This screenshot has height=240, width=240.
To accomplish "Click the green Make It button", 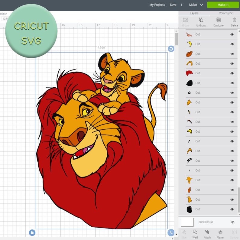I will tap(223, 5).
